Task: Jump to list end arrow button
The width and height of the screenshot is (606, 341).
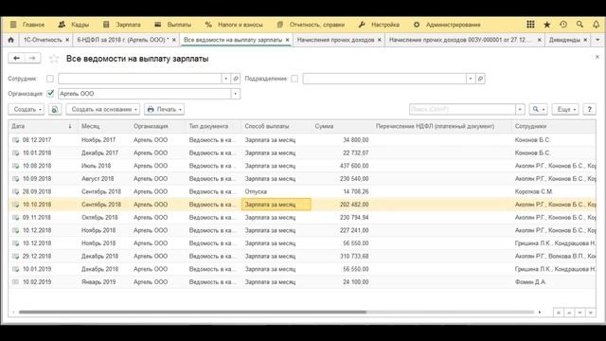Action: [x=590, y=313]
